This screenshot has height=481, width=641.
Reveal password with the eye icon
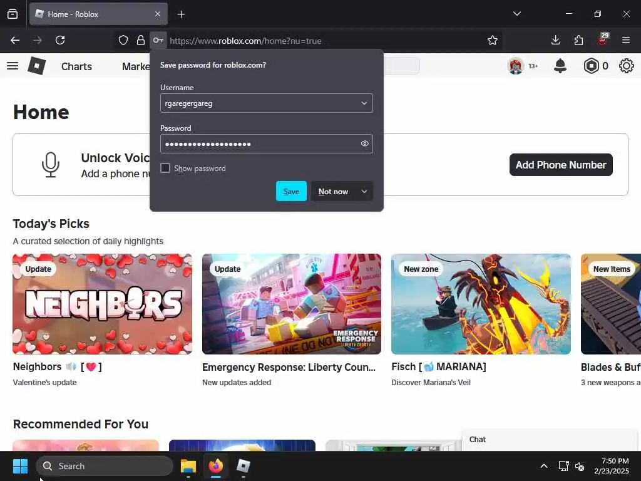point(365,143)
